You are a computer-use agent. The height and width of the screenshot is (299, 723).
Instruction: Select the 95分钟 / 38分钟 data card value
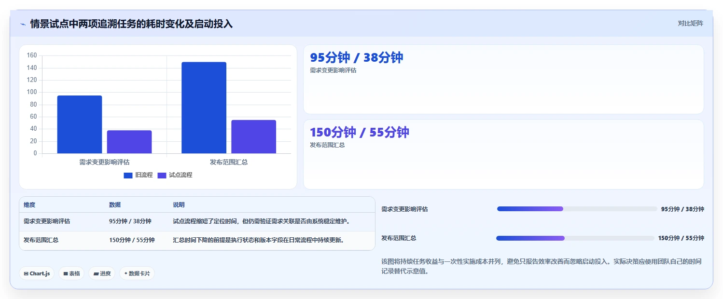pyautogui.click(x=356, y=57)
